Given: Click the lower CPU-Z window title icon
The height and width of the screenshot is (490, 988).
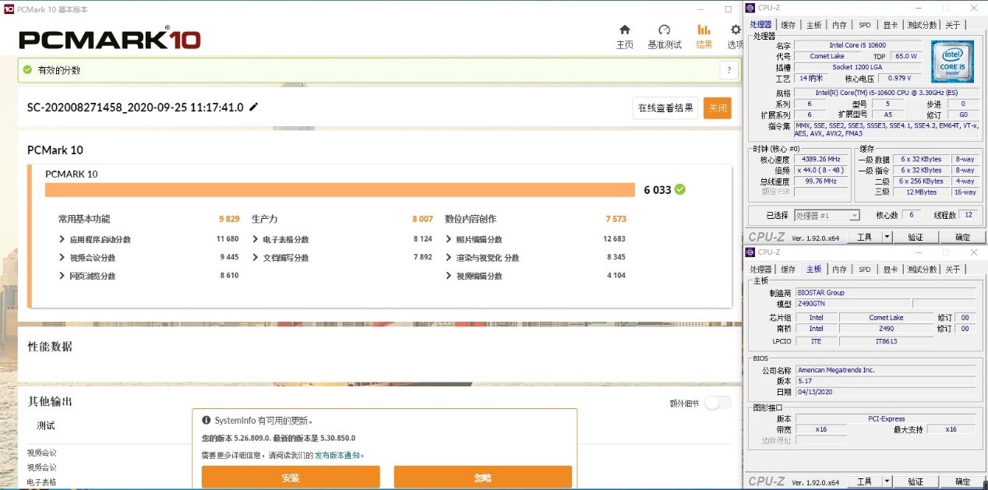Looking at the screenshot, I should tap(750, 252).
